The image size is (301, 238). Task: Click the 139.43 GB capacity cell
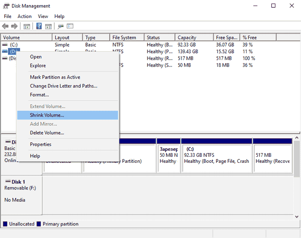click(188, 52)
